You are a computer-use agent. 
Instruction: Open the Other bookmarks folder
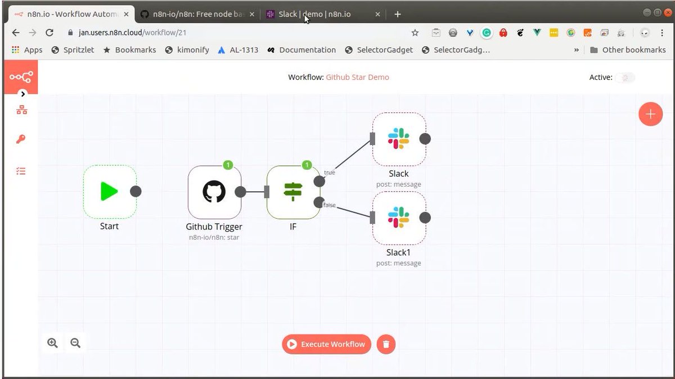(628, 49)
